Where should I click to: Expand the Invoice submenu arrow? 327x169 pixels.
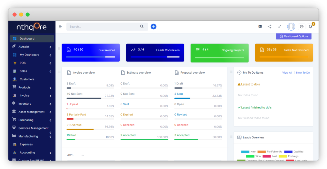(50, 96)
